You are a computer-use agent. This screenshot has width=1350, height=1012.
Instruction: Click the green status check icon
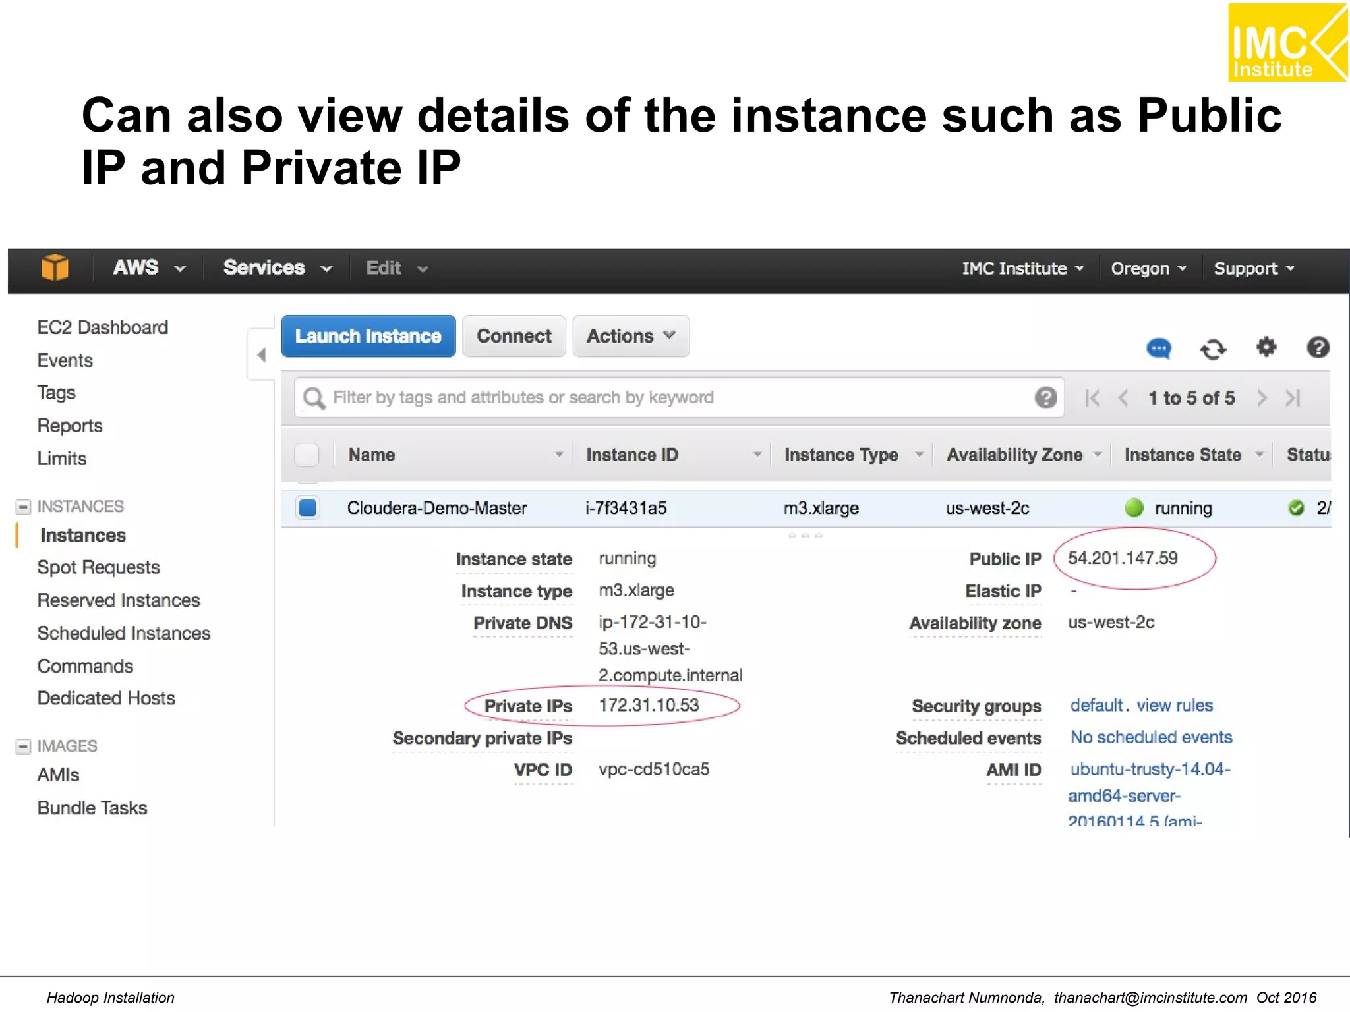(x=1296, y=508)
